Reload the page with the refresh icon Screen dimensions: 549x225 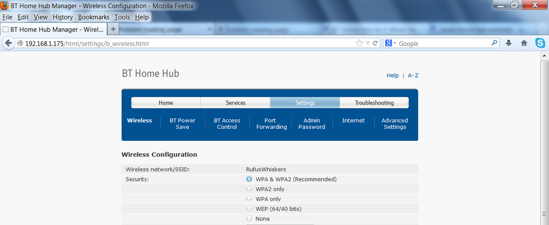click(x=375, y=43)
